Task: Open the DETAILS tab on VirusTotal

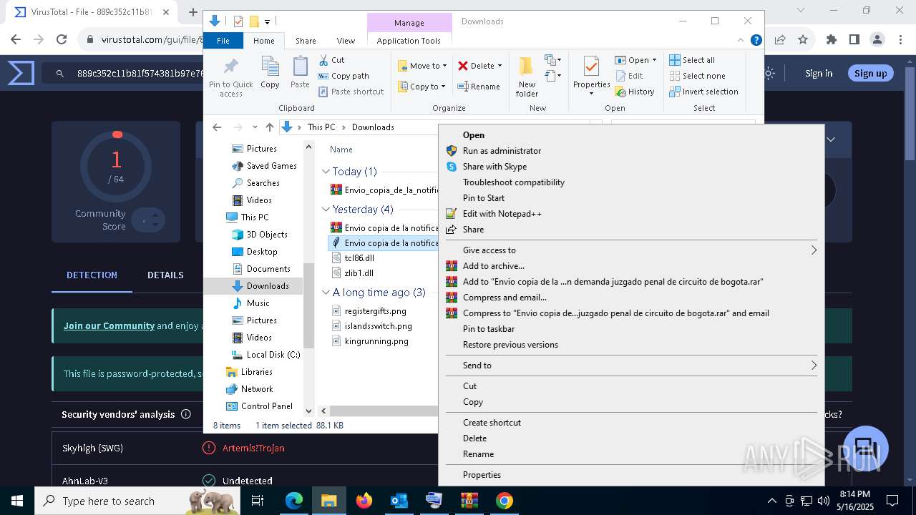Action: click(x=165, y=275)
